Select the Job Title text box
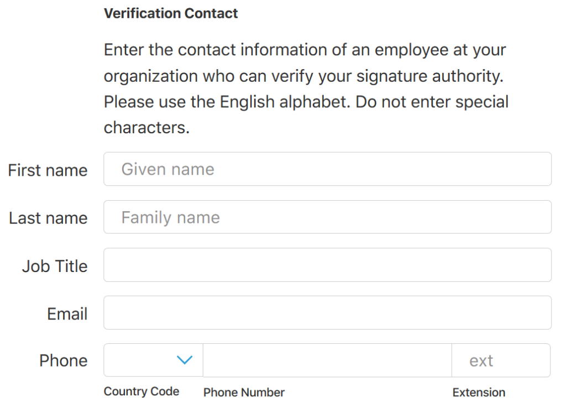The image size is (566, 408). pos(327,265)
